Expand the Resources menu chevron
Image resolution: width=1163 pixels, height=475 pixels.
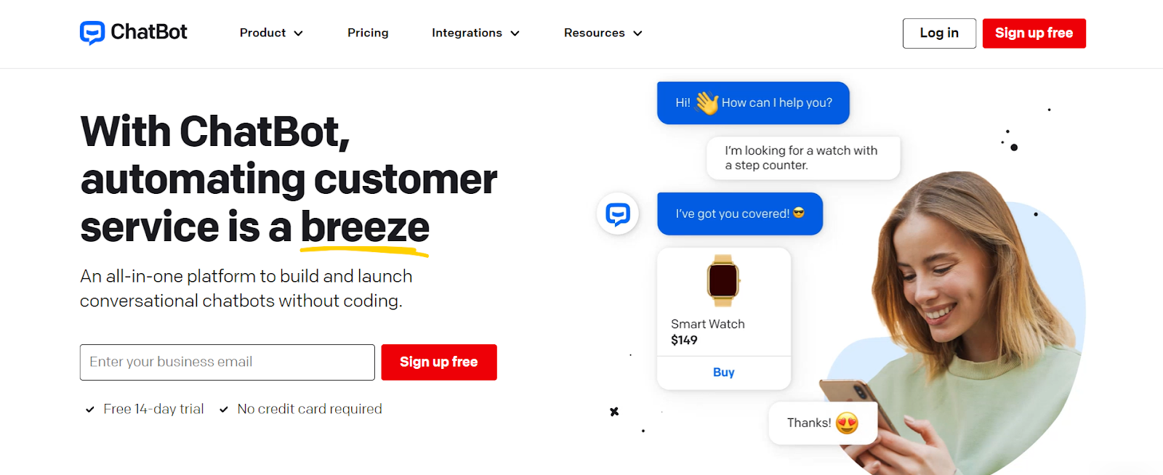(x=637, y=33)
